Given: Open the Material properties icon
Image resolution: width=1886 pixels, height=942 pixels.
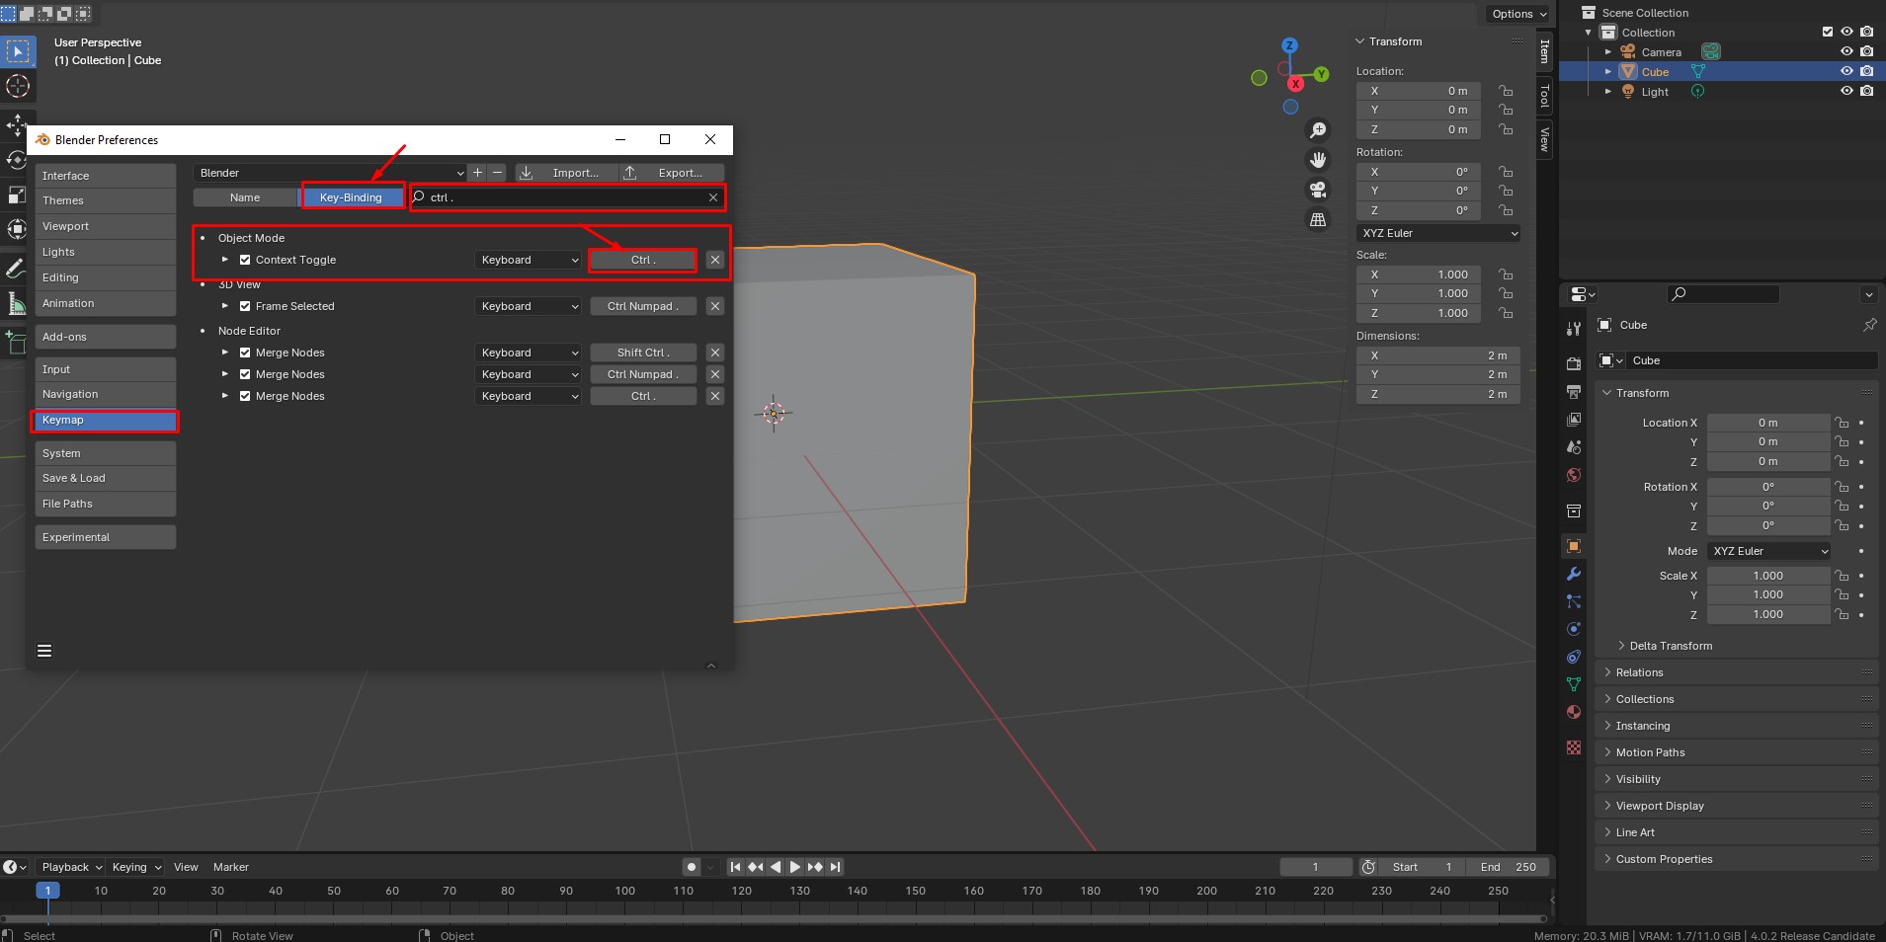Looking at the screenshot, I should (1574, 712).
